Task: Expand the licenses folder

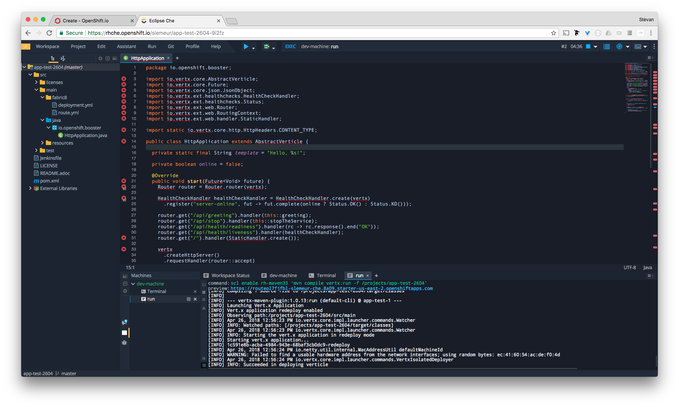Action: [x=37, y=82]
